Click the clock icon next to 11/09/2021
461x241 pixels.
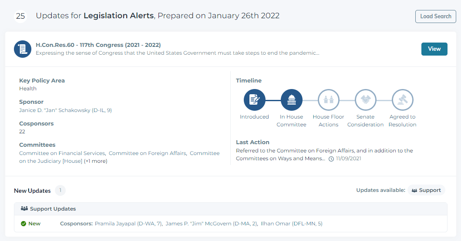[331, 159]
